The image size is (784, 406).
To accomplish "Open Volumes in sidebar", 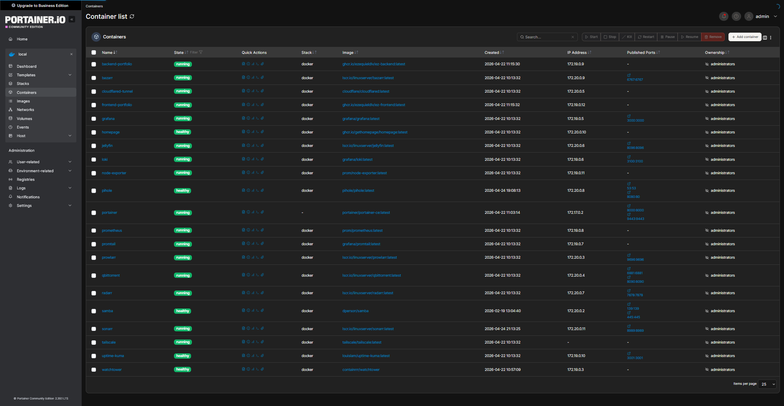I will (x=41, y=119).
